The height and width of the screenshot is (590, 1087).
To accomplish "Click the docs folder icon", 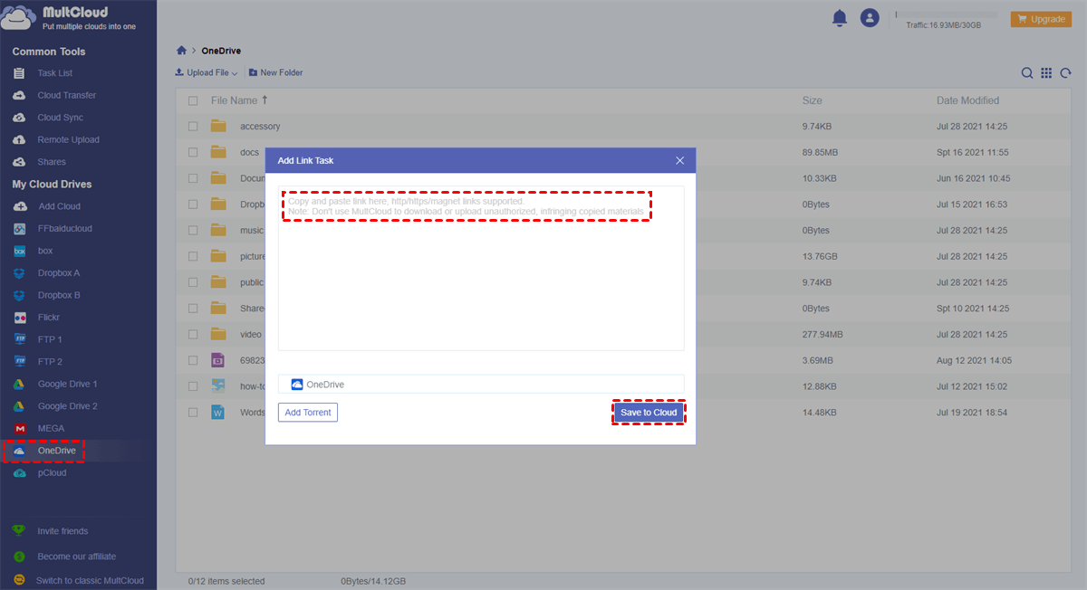I will click(x=217, y=152).
